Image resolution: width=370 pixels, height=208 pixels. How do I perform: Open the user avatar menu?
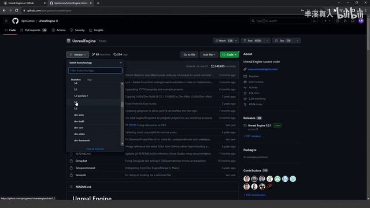[361, 21]
